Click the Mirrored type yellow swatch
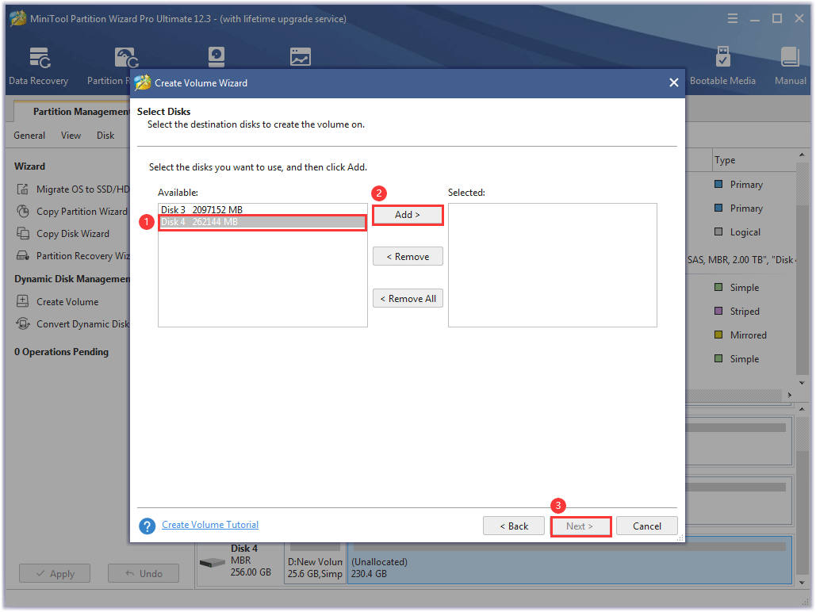Image resolution: width=816 pixels, height=612 pixels. pyautogui.click(x=718, y=335)
